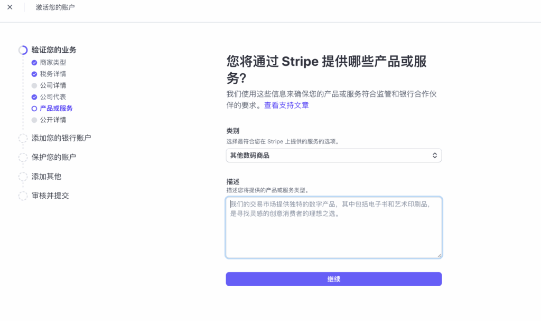541x321 pixels.
Task: Click the checkmark icon beside 税务详情
Action: 34,74
